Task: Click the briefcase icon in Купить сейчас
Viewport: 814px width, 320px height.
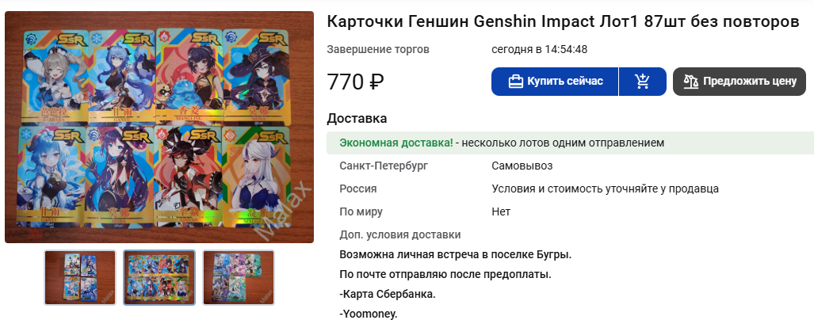Action: [x=515, y=82]
